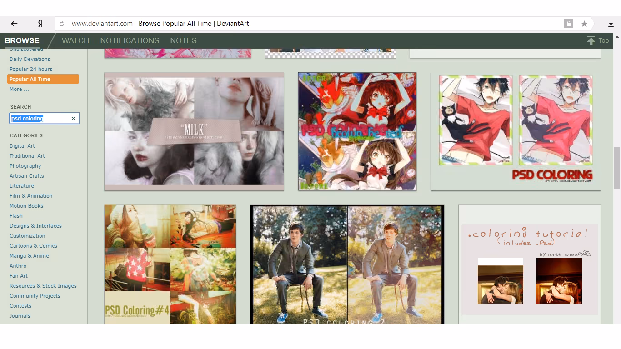Open the BROWSE tab
This screenshot has height=349, width=621.
point(22,40)
